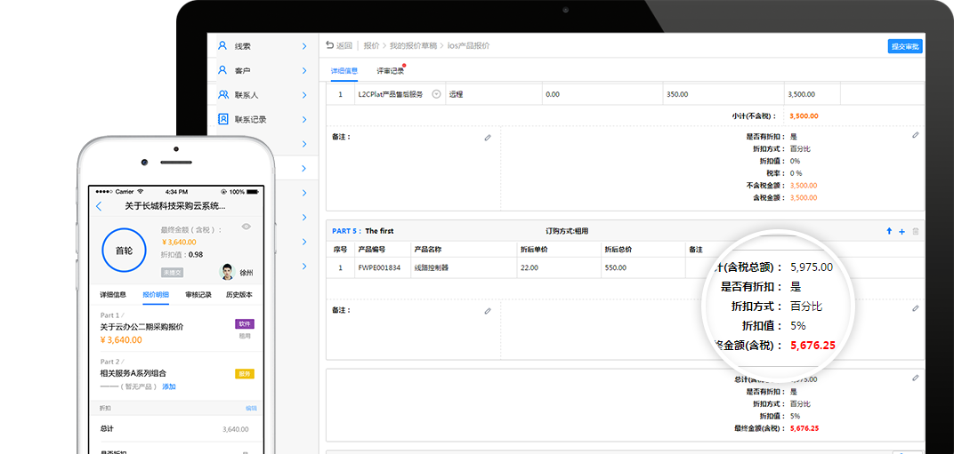The image size is (954, 454).
Task: Tap the 首轮 round circle on phone
Action: [x=124, y=251]
